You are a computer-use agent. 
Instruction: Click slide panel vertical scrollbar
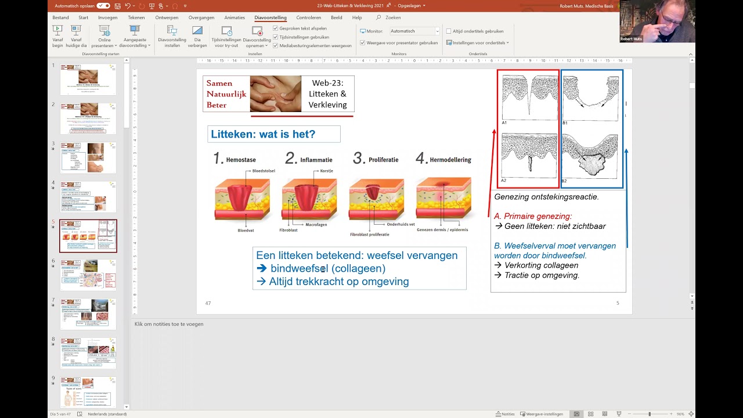click(x=127, y=232)
